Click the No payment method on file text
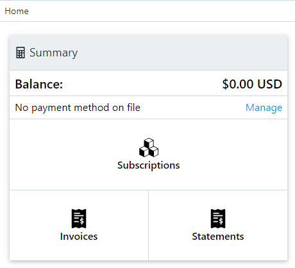 pos(78,108)
